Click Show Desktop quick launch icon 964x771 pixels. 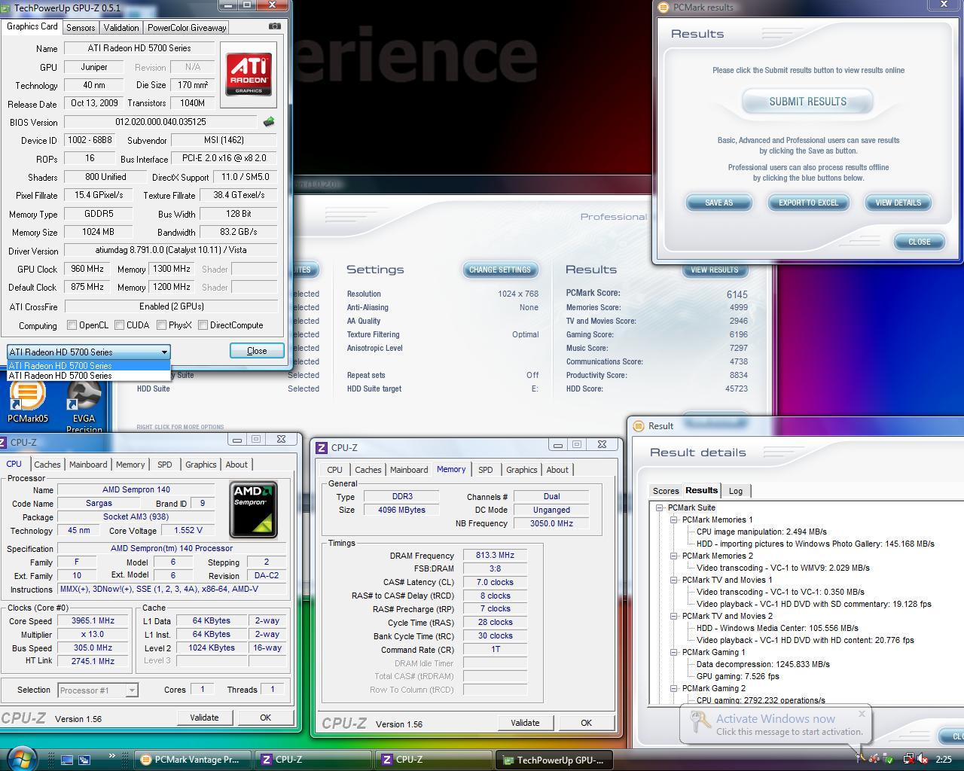[x=67, y=760]
